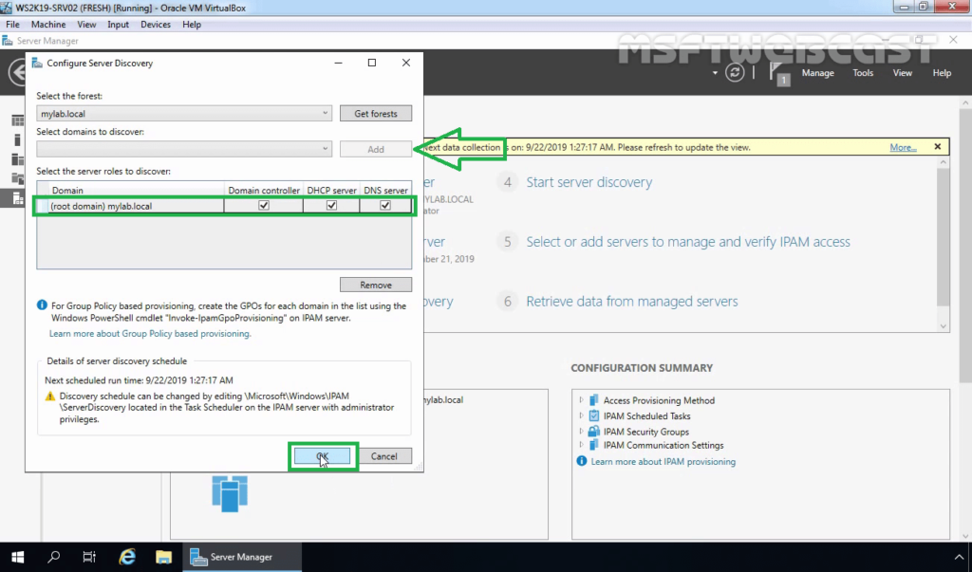
Task: Open the VirtualBox View menu
Action: 86,24
